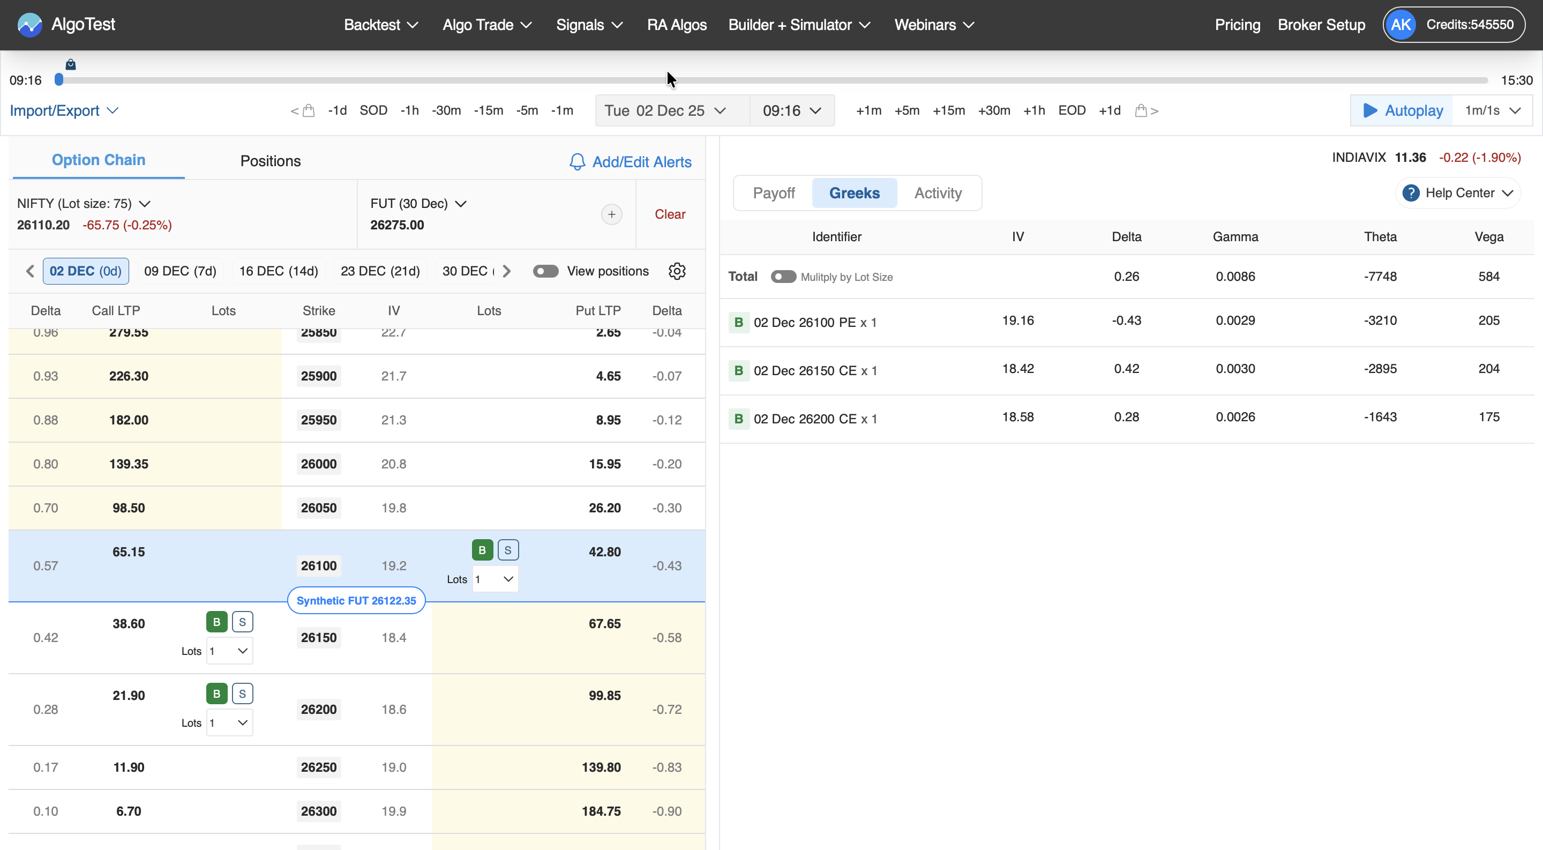1543x850 pixels.
Task: Click the red Clear button
Action: 669,214
